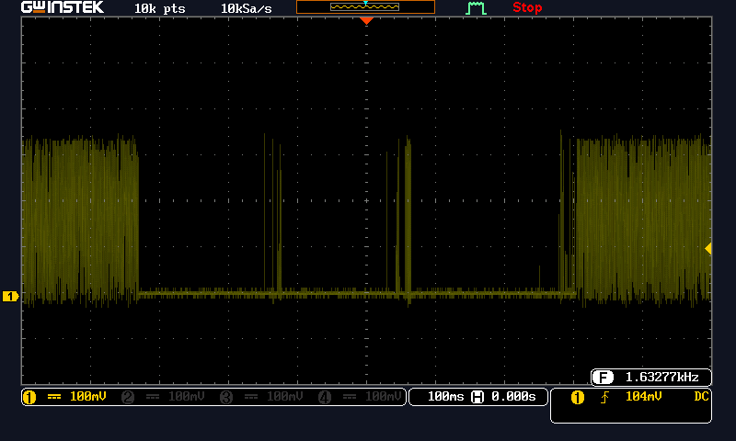Click the 10kSa/s sample rate readout
736x441 pixels.
(x=246, y=8)
